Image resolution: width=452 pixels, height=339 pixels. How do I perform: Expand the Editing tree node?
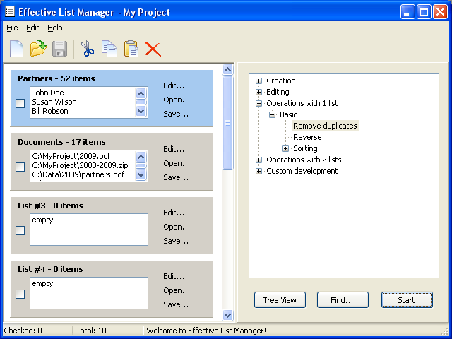click(x=258, y=92)
